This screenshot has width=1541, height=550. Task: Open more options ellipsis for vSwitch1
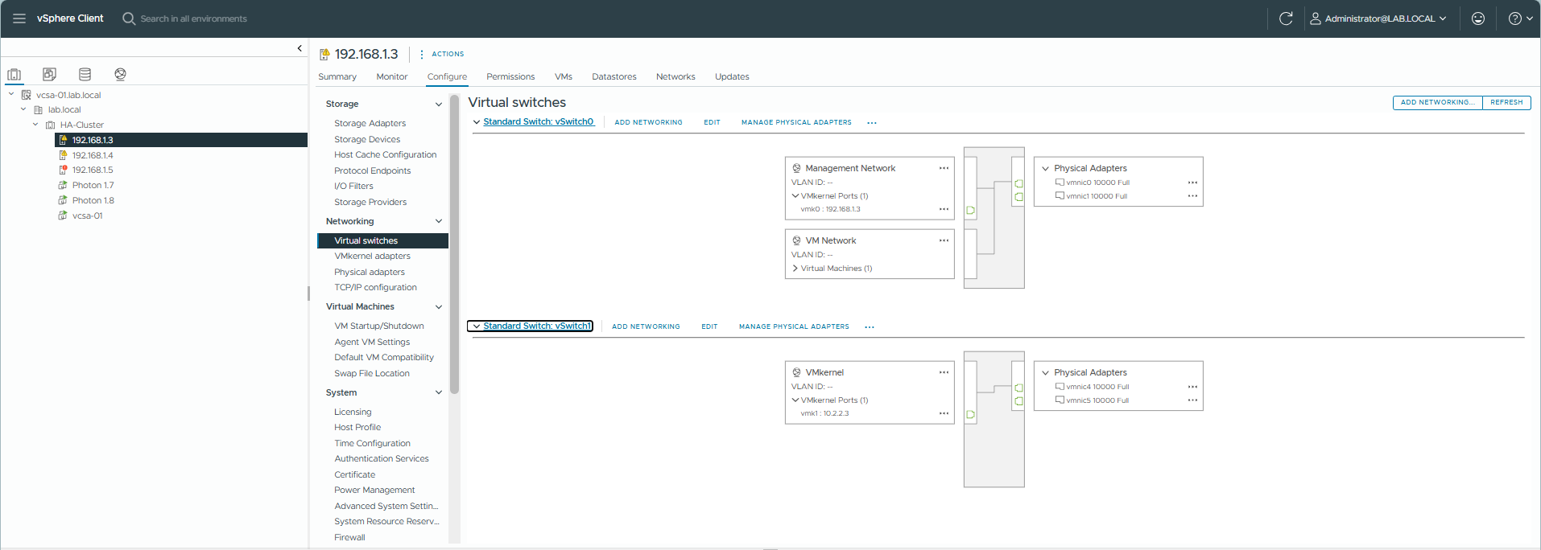tap(870, 327)
